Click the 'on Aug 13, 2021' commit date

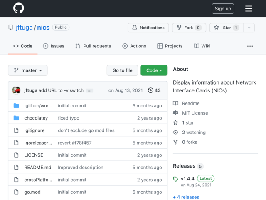pos(126,90)
